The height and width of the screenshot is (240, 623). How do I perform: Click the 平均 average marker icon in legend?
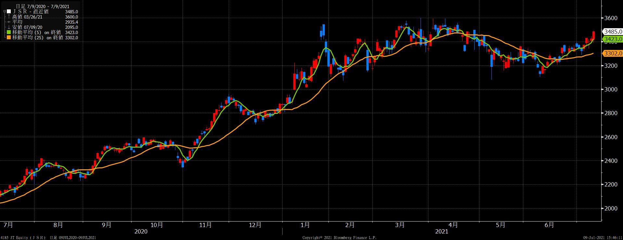[9, 22]
